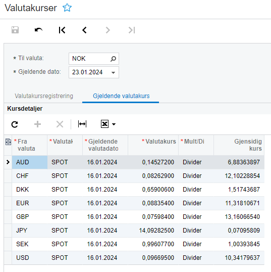Delete row with the X icon
Viewport: 271px width, 272px height.
pos(60,124)
